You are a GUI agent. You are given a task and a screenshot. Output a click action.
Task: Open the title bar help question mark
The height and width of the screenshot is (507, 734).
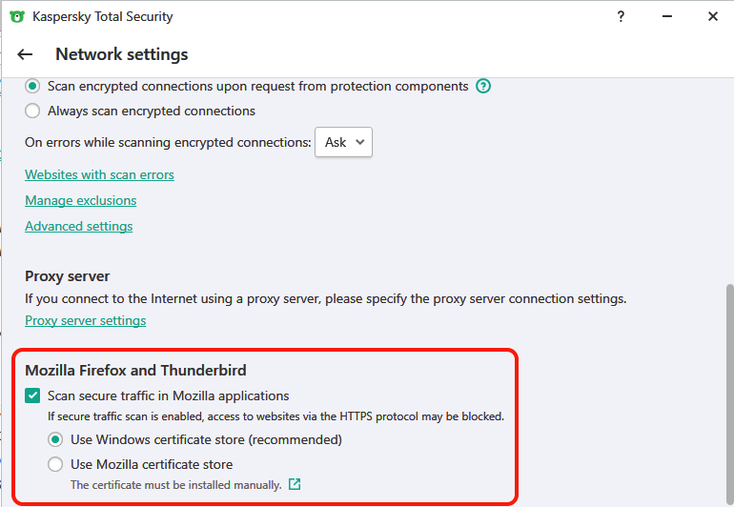tap(621, 16)
